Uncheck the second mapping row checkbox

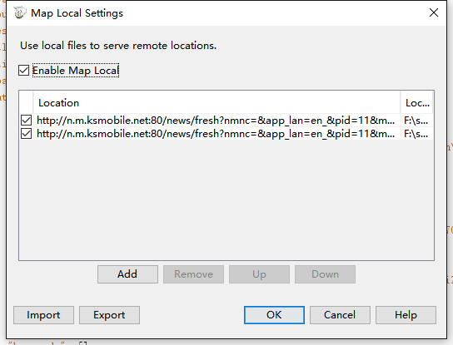click(x=26, y=134)
